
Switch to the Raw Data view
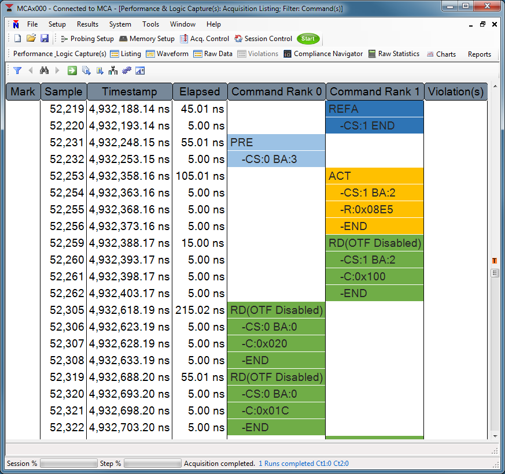click(213, 54)
